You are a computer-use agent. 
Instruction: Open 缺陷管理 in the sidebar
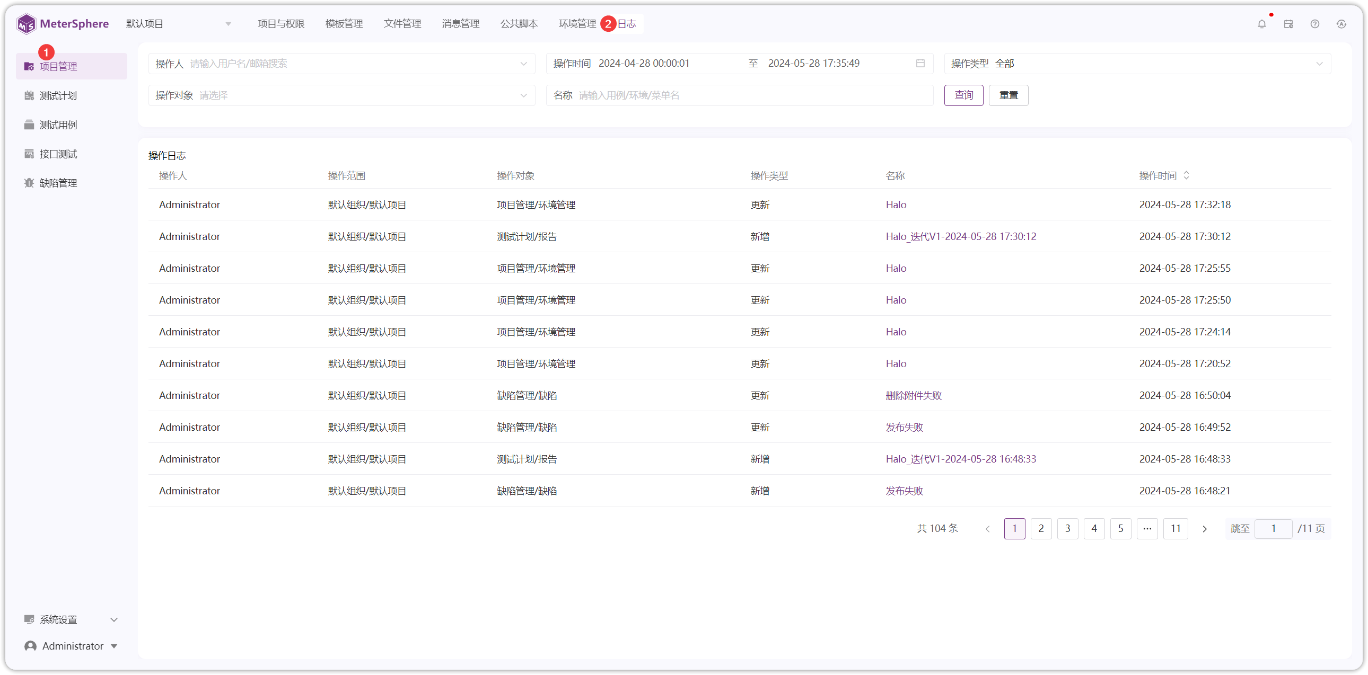tap(72, 183)
